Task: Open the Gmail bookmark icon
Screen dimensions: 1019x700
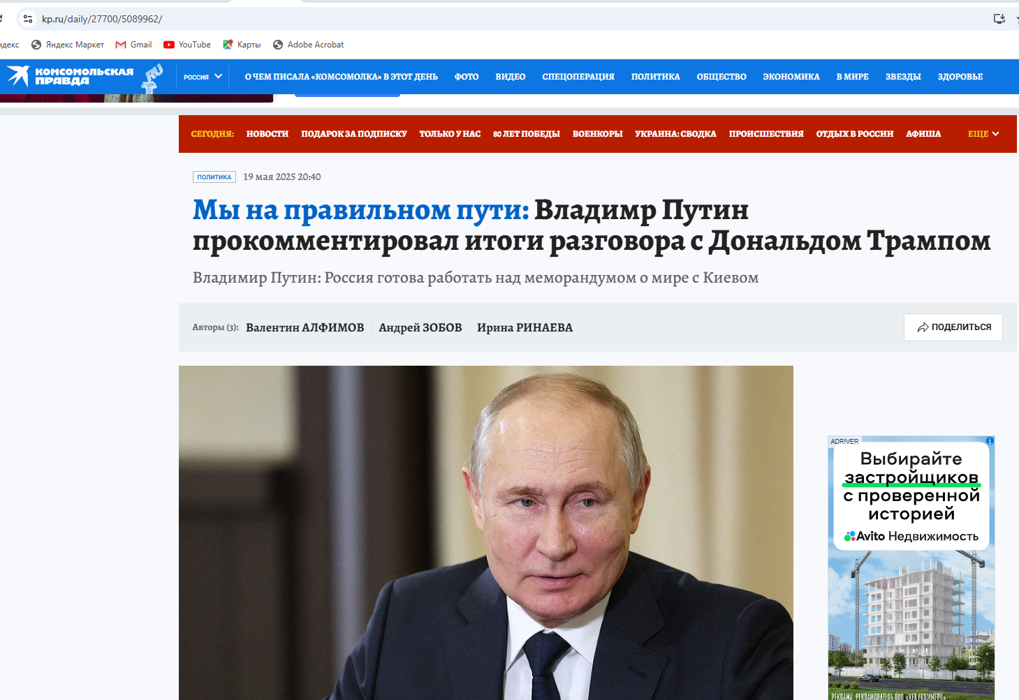Action: click(121, 45)
